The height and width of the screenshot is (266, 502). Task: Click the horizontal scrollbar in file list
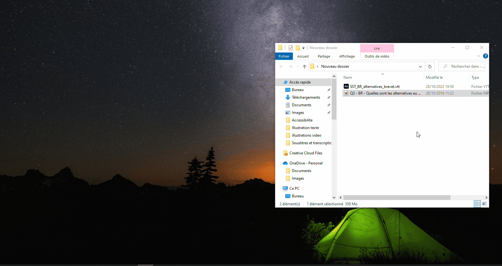(396, 197)
